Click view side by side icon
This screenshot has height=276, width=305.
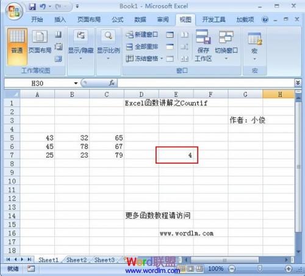[184, 35]
